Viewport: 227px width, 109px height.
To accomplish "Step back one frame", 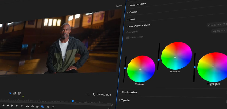I will click(8, 106).
